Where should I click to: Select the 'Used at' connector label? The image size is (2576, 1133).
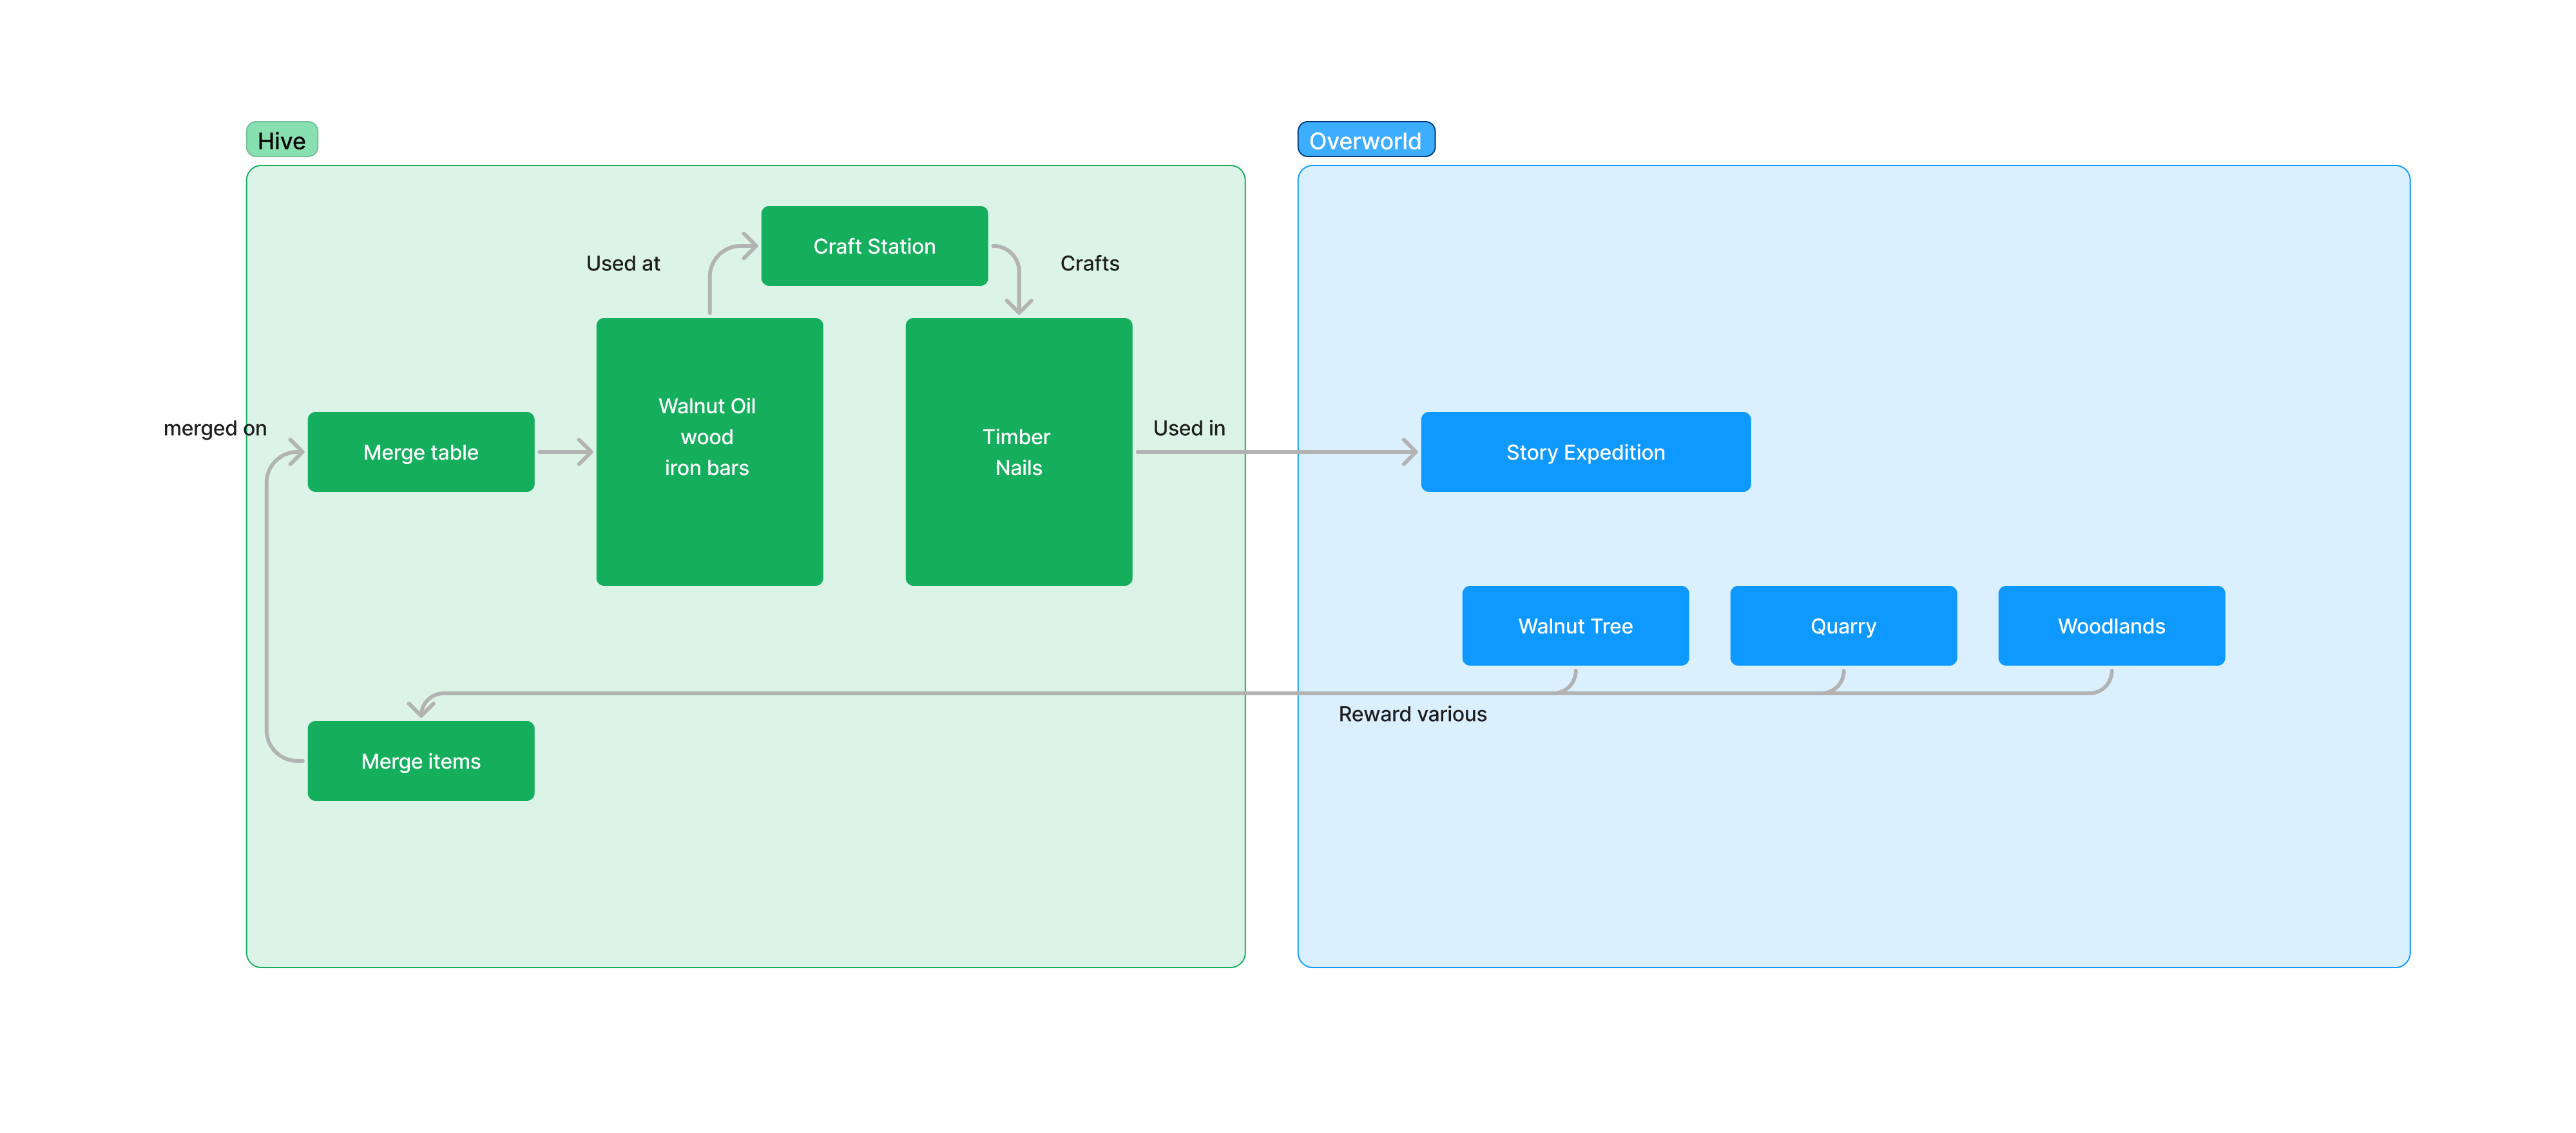(x=623, y=263)
